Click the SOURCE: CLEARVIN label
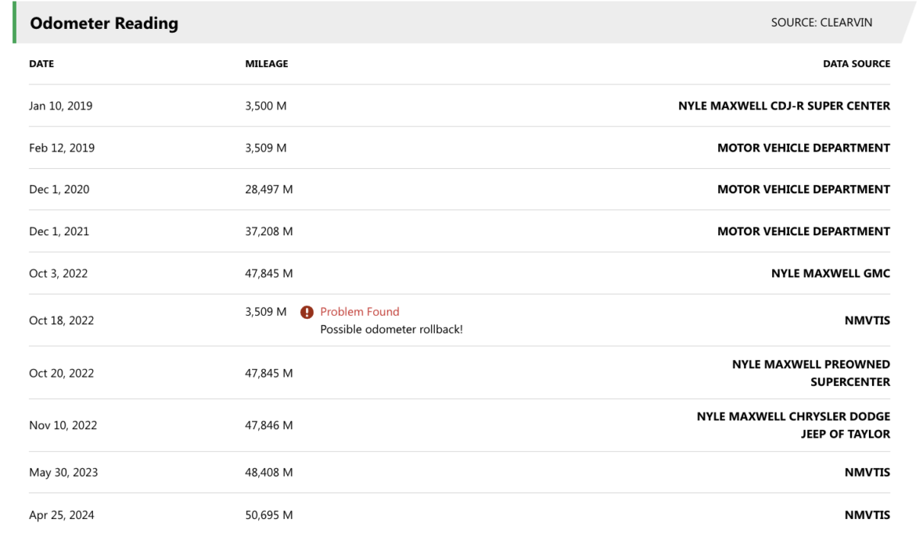Viewport: 923px width, 551px height. pos(821,23)
